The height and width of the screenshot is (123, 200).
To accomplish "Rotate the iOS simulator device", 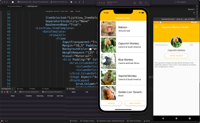I will [x=146, y=3].
